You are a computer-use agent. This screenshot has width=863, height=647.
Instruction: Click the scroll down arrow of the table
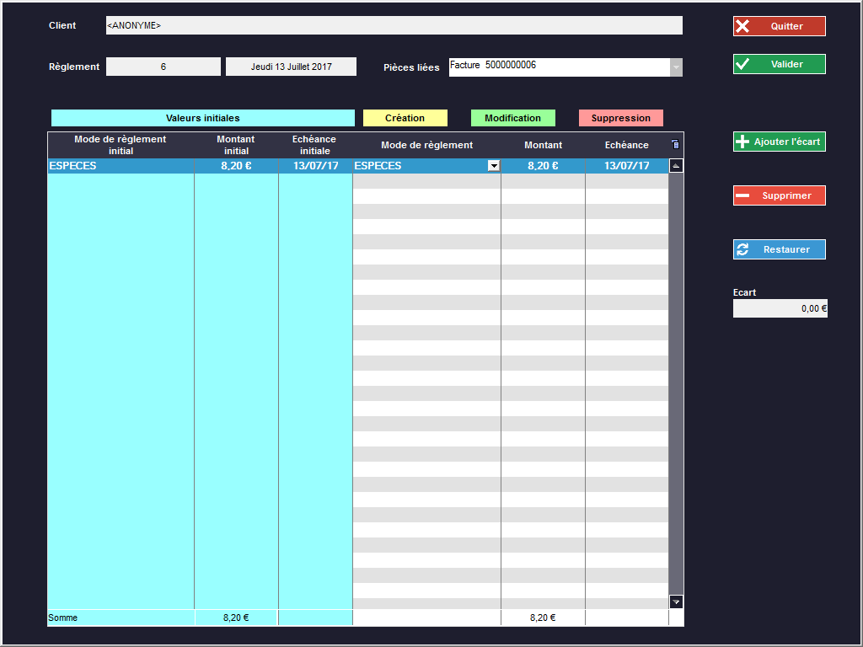[x=676, y=602]
